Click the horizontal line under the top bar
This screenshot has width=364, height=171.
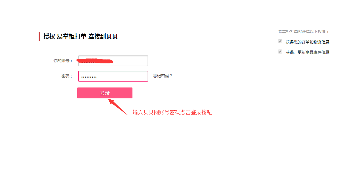click(x=182, y=12)
